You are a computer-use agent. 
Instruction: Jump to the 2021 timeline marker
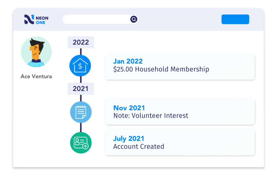tap(81, 89)
